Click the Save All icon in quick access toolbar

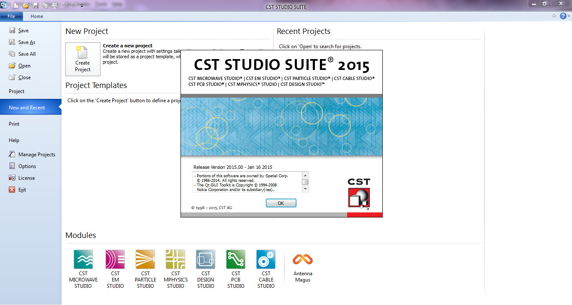point(45,5)
